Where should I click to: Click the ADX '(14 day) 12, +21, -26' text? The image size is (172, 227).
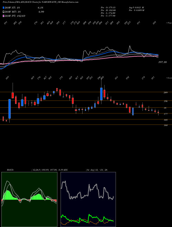[97, 170]
